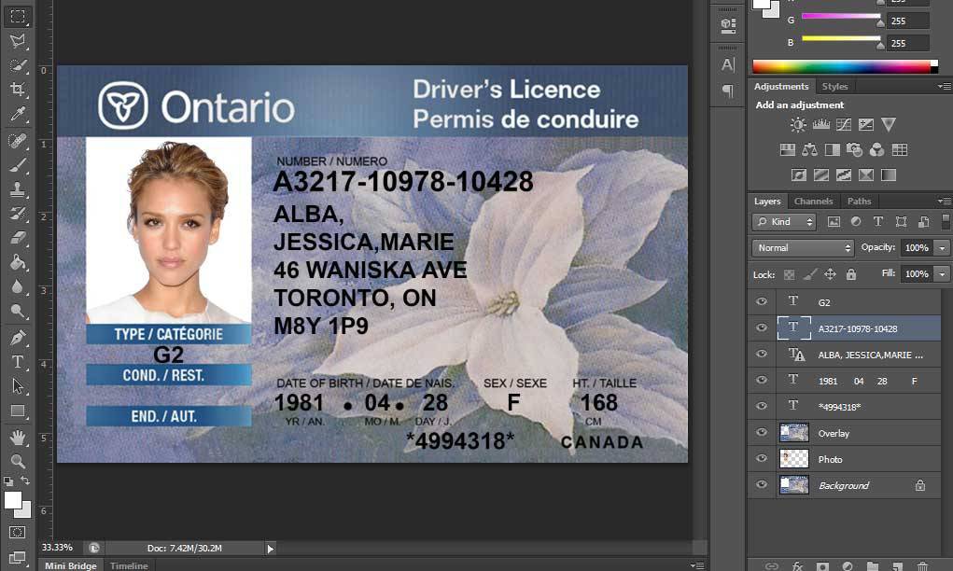Select the Polygonal Lasso tool
Screen dimensions: 953x571
18,41
